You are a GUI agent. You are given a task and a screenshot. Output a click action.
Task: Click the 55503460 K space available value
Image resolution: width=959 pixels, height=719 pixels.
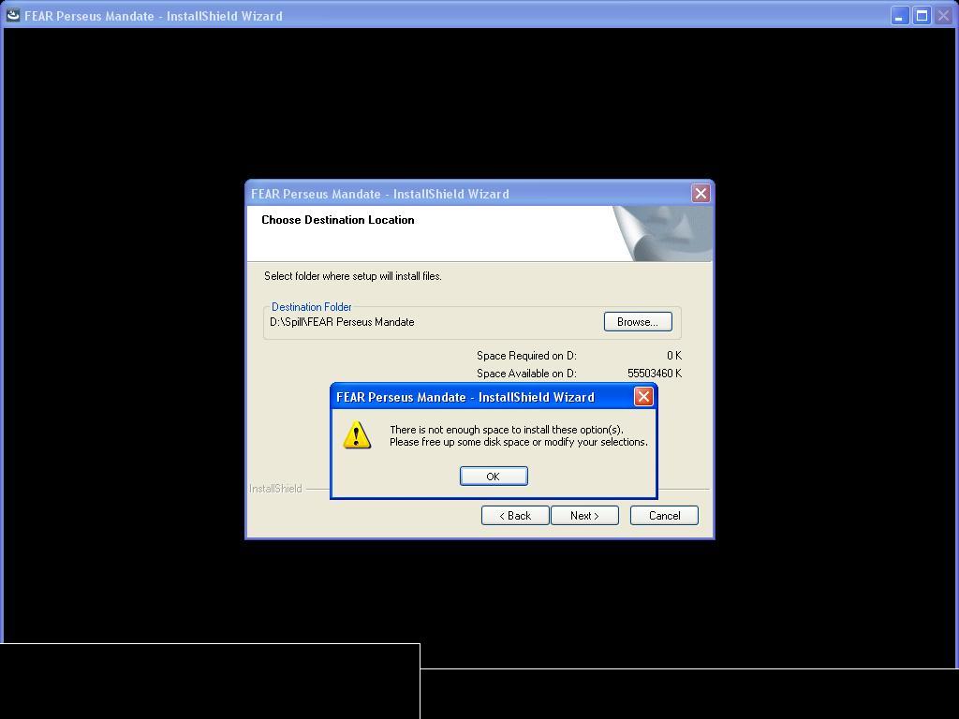tap(655, 374)
